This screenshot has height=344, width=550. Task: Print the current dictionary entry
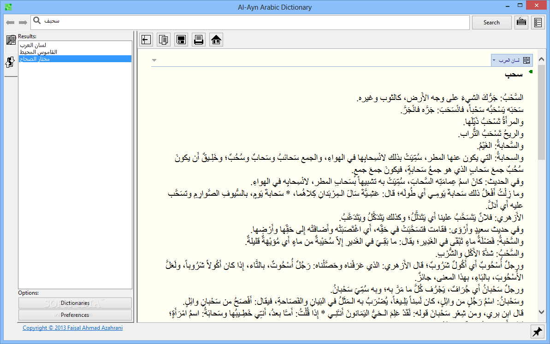click(x=199, y=40)
